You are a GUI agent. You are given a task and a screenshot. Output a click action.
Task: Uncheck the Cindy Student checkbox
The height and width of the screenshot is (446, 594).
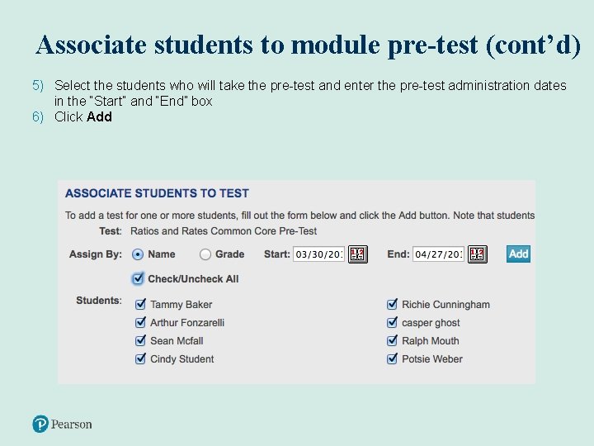coord(141,358)
